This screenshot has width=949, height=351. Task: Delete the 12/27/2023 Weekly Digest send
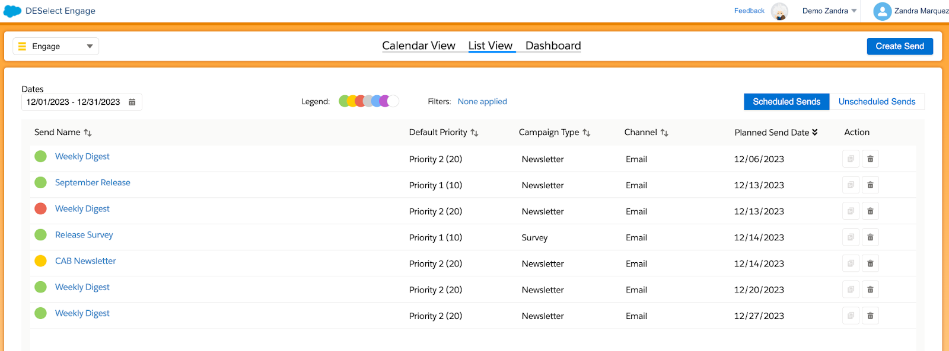870,315
